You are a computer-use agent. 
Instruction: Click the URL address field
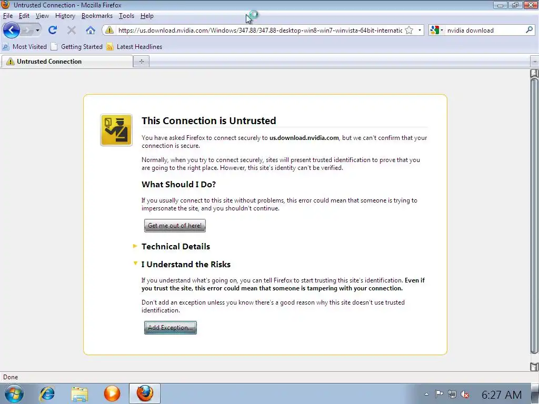pyautogui.click(x=260, y=30)
